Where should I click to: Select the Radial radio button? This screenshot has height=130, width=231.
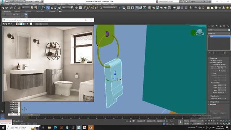[x=212, y=73]
